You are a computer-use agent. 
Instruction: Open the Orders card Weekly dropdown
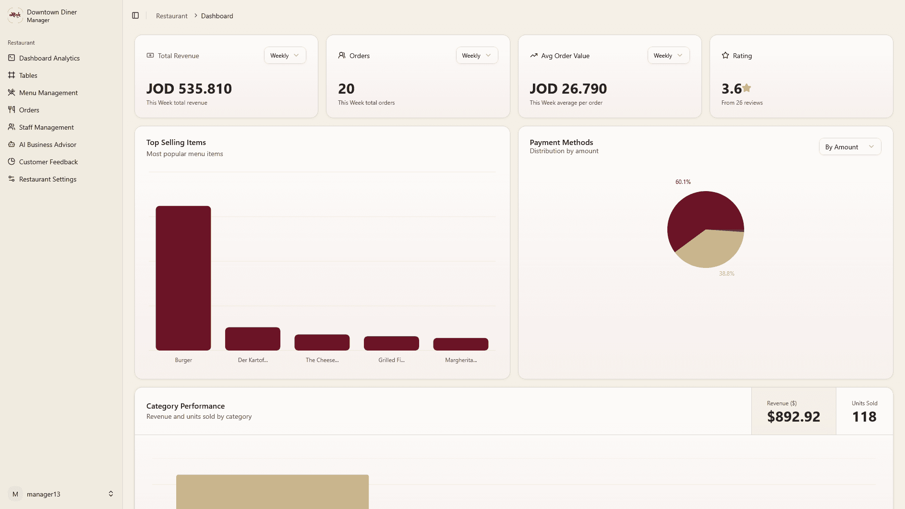476,56
